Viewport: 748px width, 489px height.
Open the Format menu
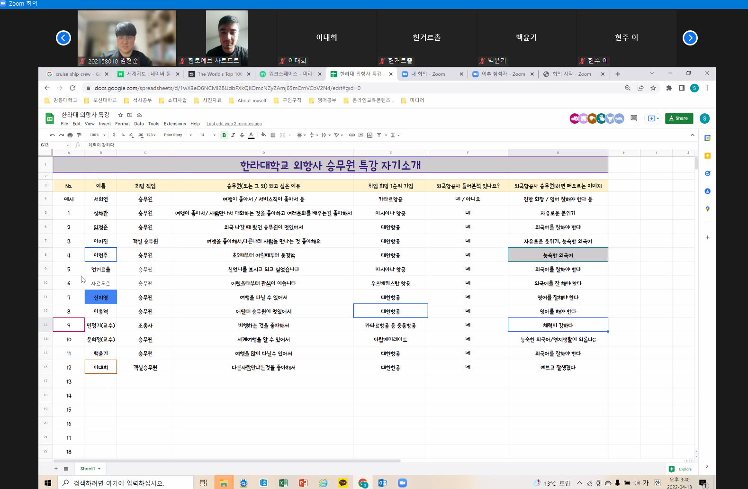(122, 124)
